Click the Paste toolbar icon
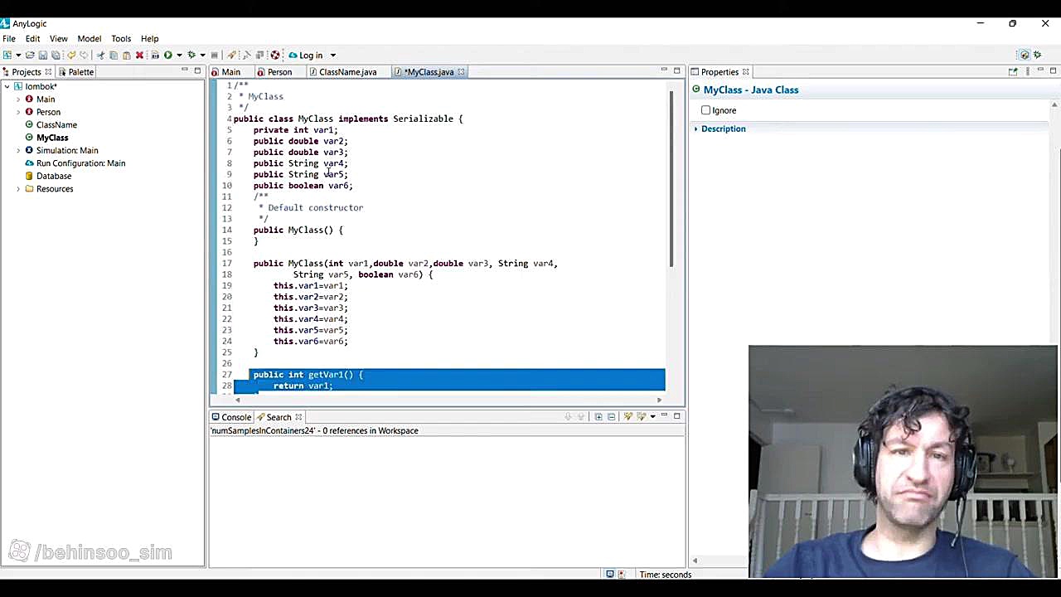 [126, 56]
